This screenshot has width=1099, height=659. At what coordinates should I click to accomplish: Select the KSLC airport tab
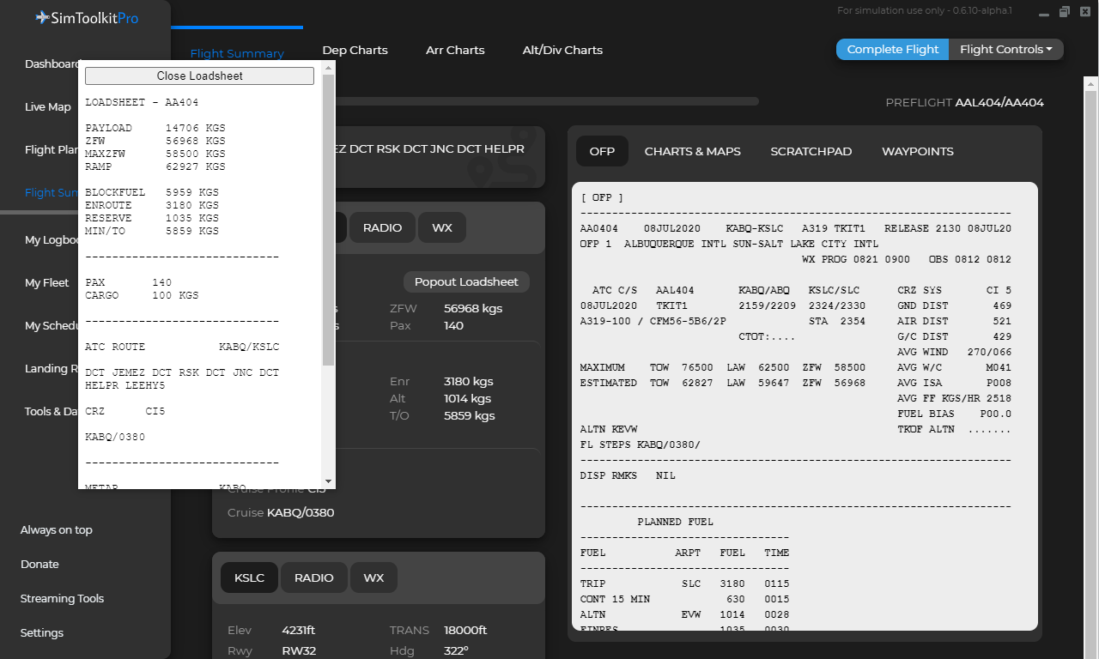pyautogui.click(x=249, y=577)
